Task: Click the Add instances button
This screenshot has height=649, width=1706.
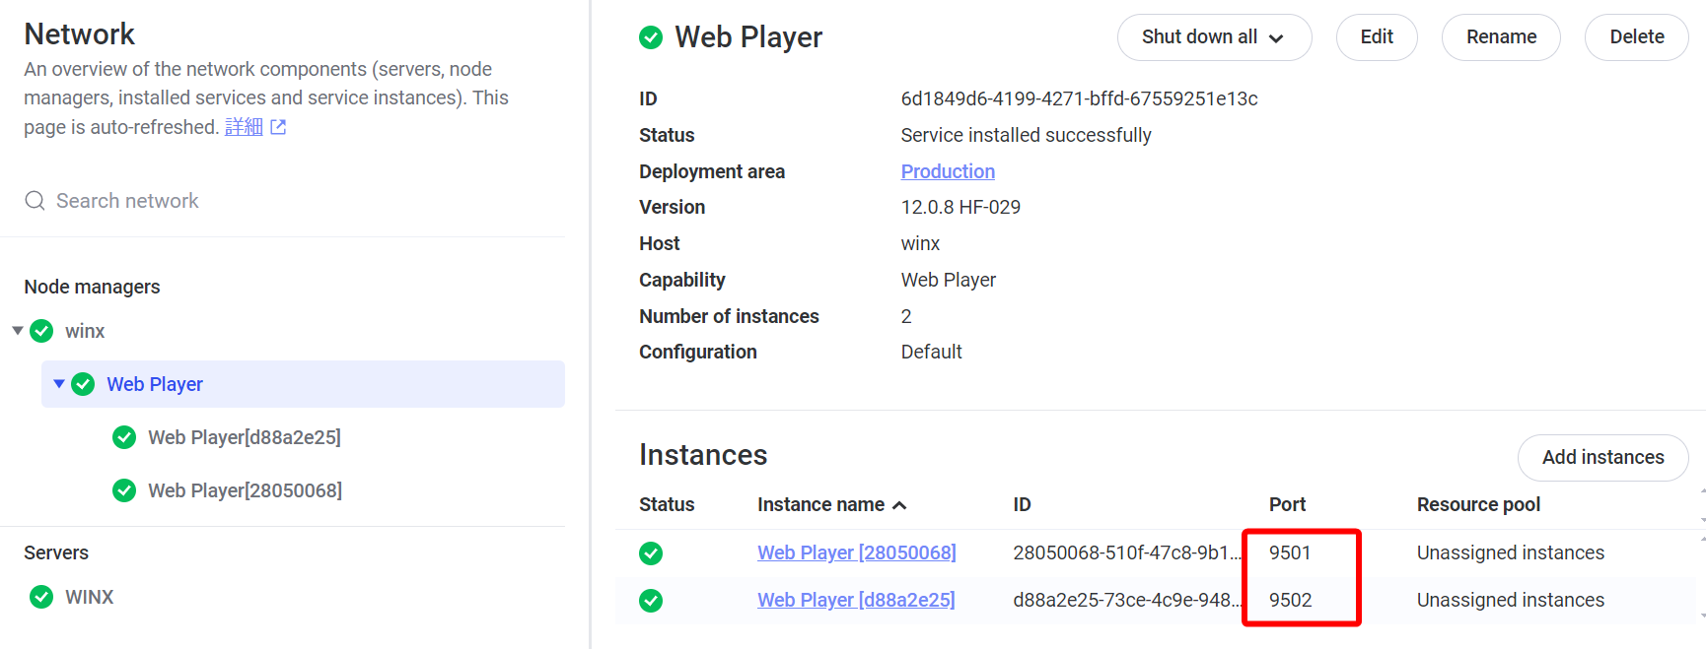Action: [1602, 458]
